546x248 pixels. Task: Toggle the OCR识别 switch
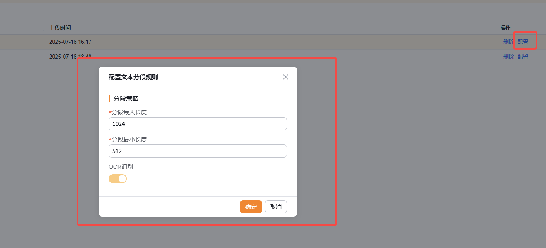pos(118,179)
